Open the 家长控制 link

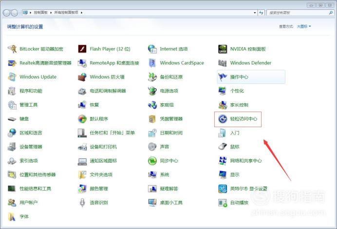pos(239,105)
